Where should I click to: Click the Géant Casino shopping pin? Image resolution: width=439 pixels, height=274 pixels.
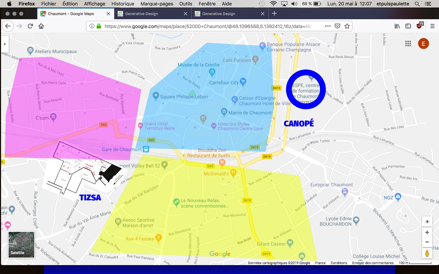[290, 243]
